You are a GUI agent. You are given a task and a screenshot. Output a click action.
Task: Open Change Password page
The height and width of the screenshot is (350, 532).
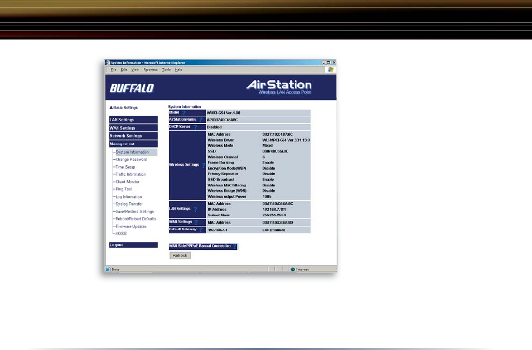point(131,160)
